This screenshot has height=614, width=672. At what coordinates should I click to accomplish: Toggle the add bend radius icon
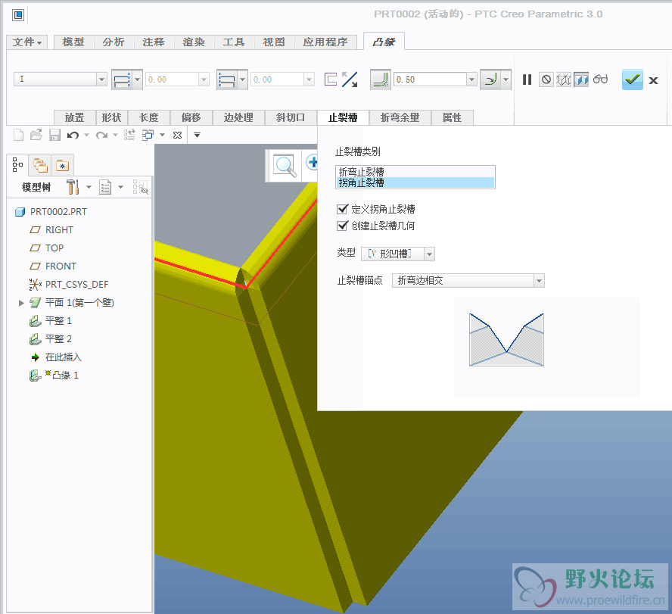(381, 79)
